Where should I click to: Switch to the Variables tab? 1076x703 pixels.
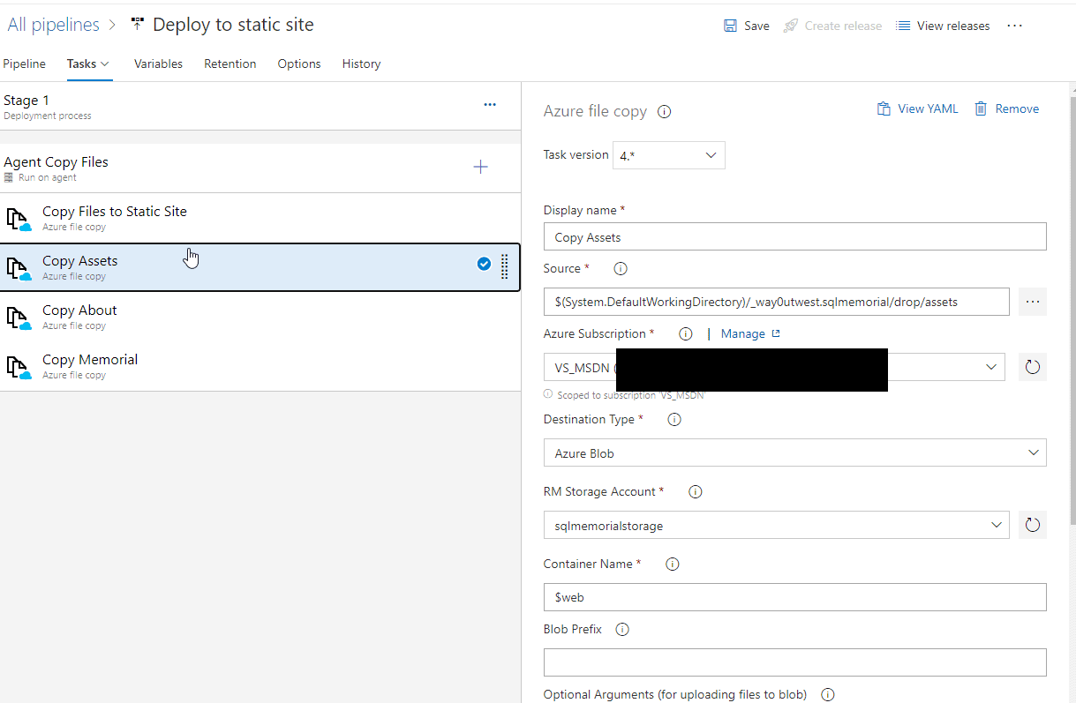coord(158,64)
